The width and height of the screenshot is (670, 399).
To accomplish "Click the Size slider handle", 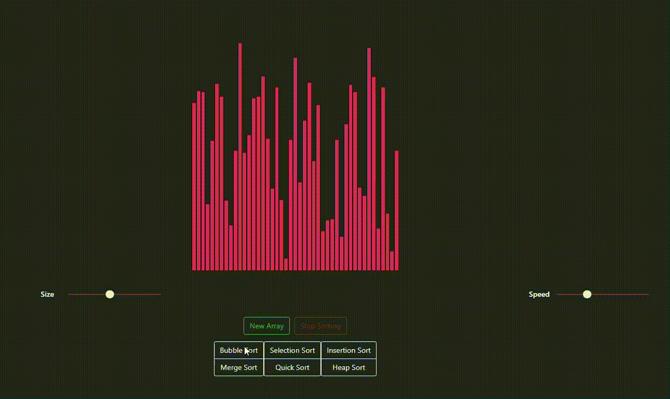I will click(x=110, y=294).
